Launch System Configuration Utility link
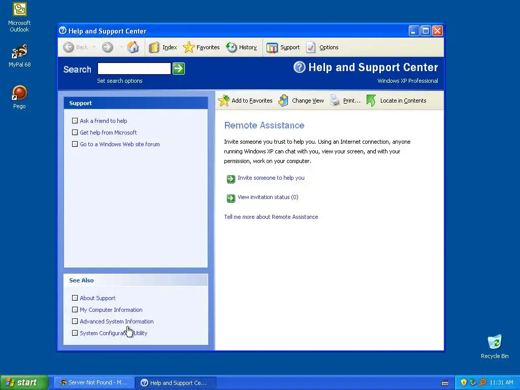 (113, 333)
